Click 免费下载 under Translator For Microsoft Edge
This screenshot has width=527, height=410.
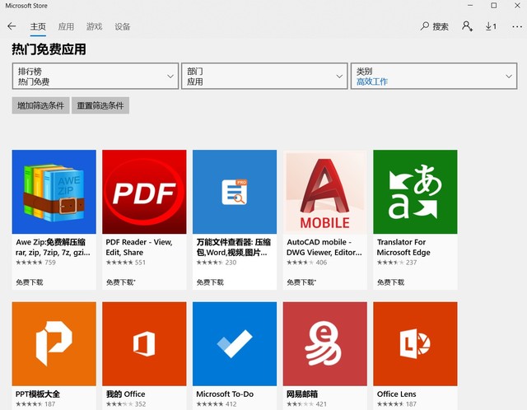coord(390,282)
